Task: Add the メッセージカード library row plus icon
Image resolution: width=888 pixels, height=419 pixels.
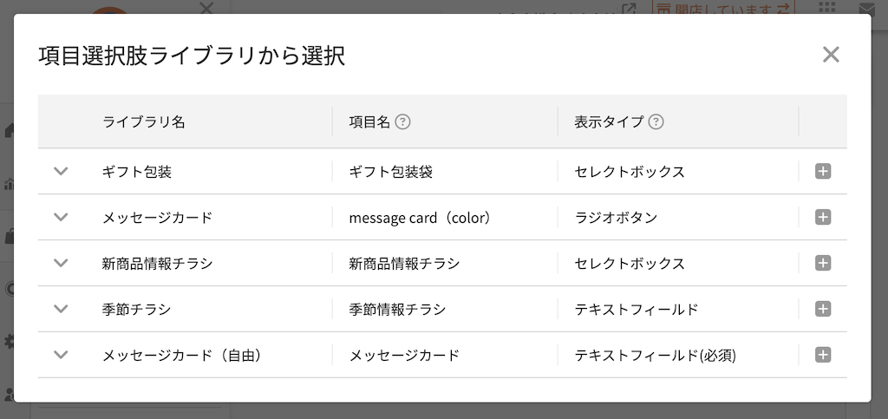Action: (x=823, y=217)
